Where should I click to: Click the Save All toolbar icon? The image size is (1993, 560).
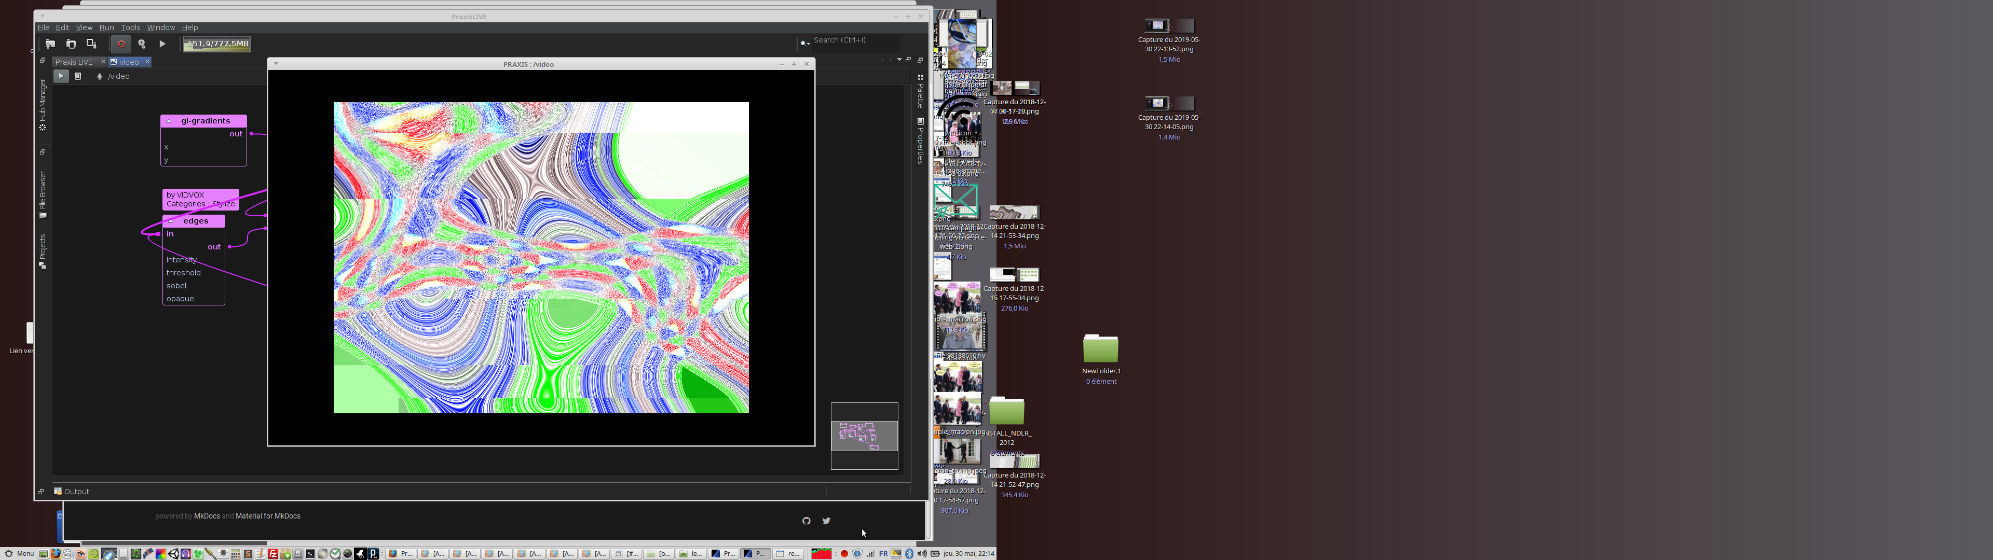(x=91, y=44)
